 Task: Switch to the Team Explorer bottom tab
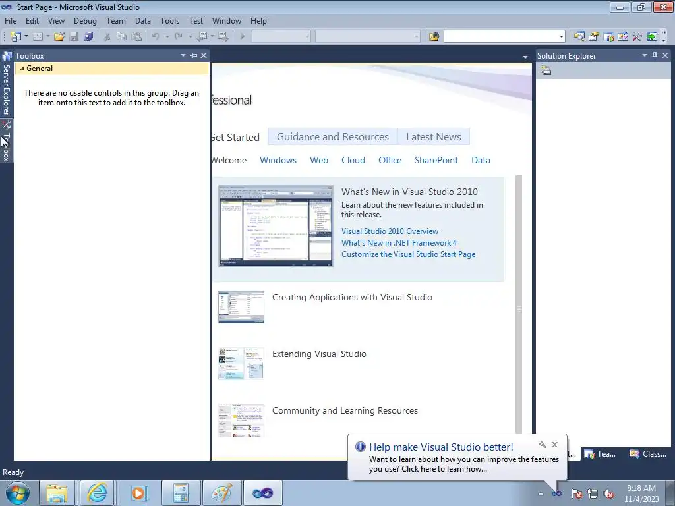click(x=600, y=453)
